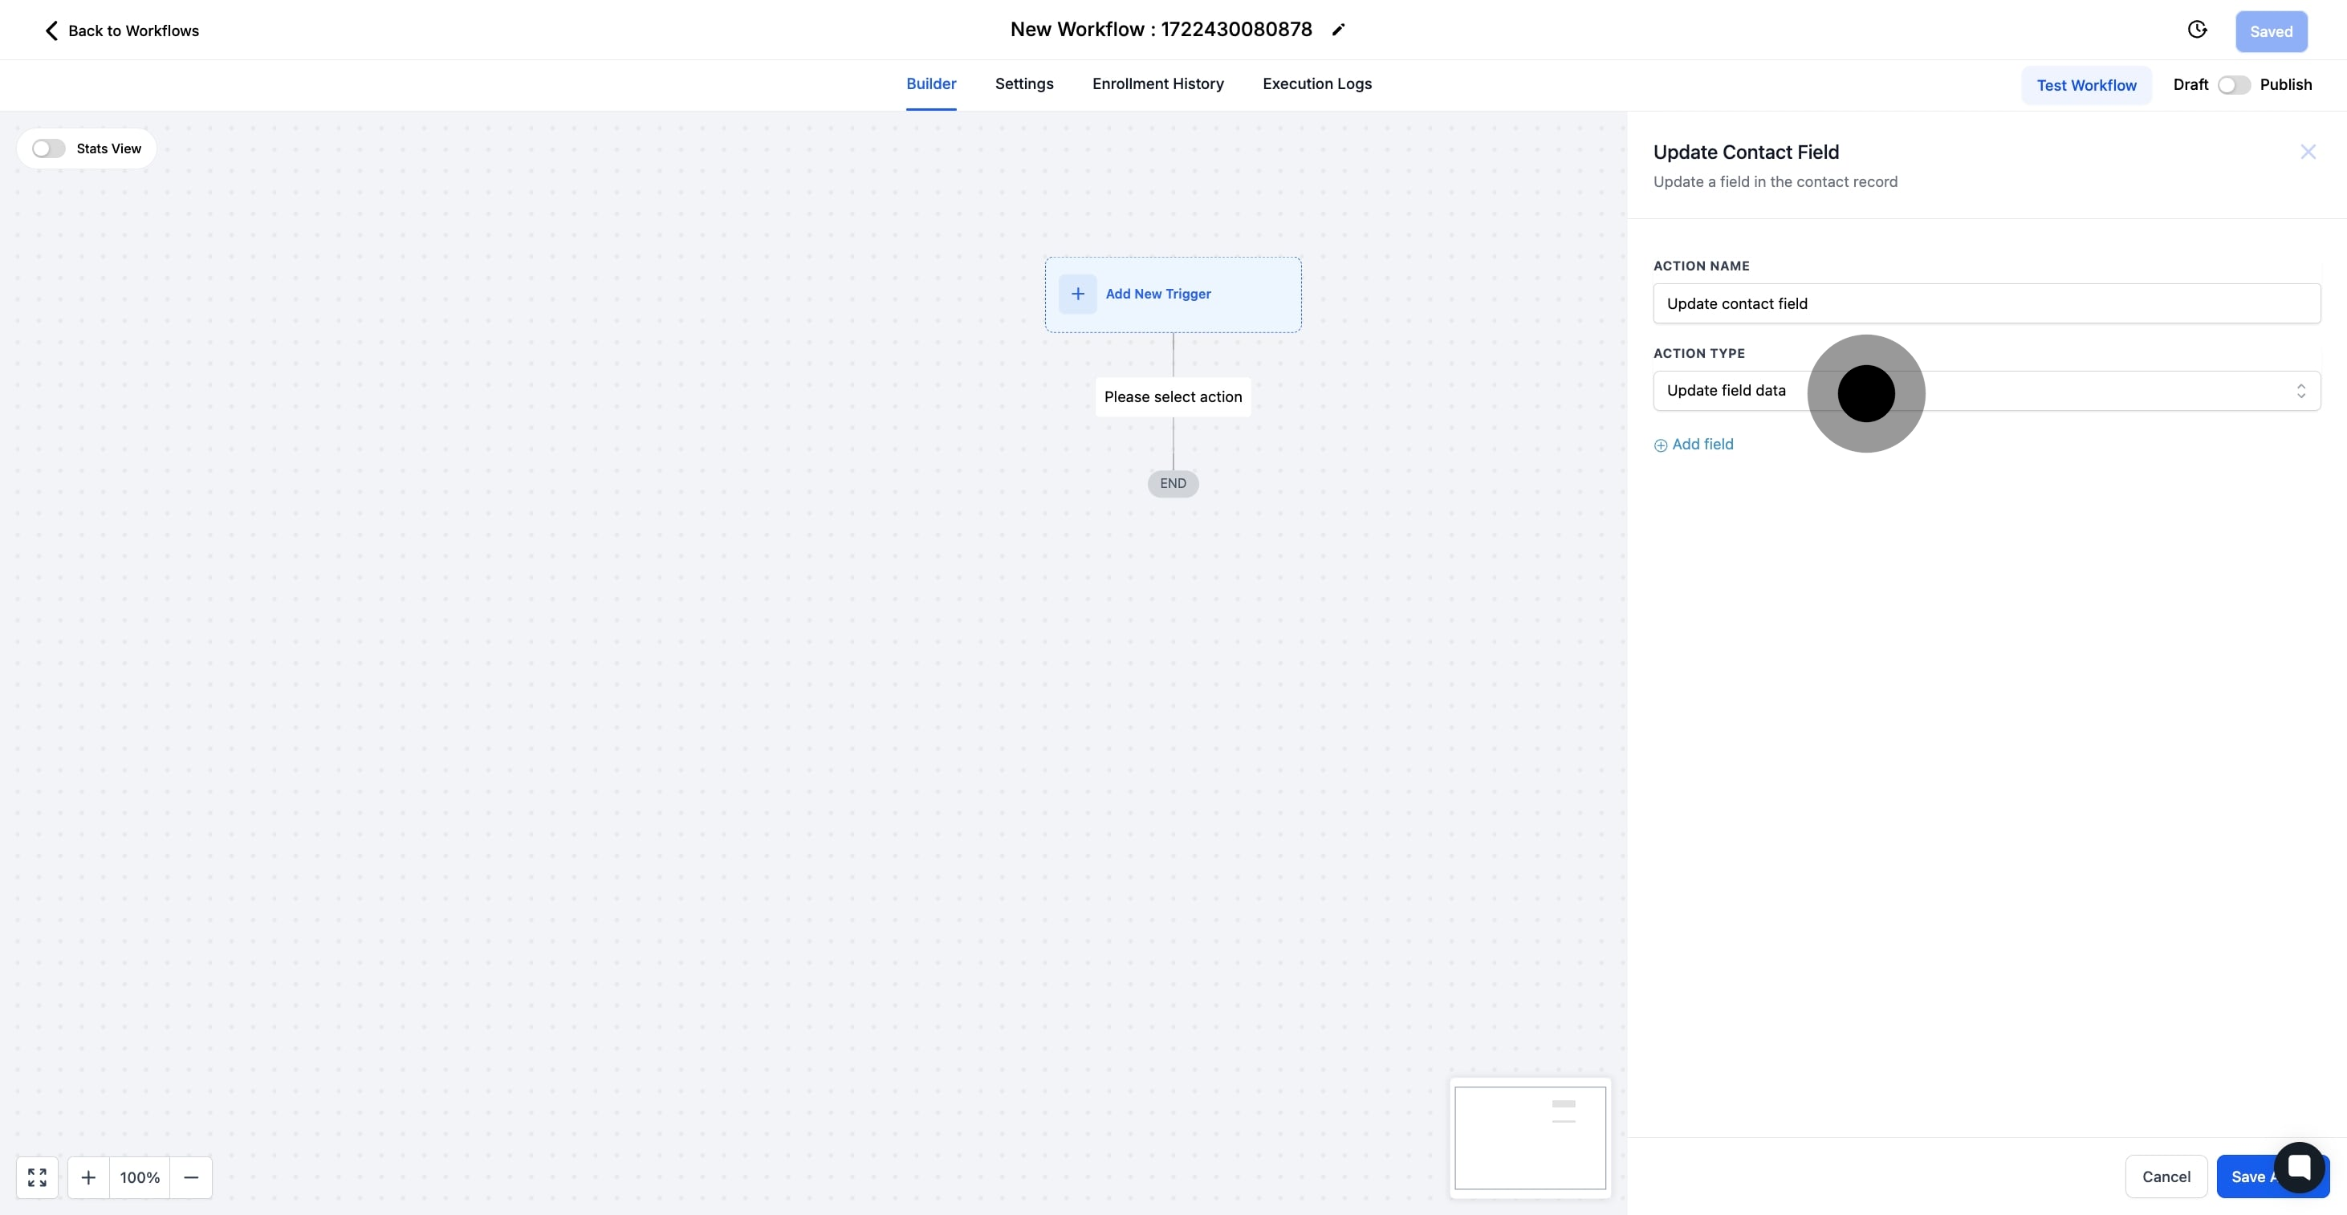Viewport: 2347px width, 1215px height.
Task: Switch workflow from Draft to Publish
Action: coord(2235,83)
